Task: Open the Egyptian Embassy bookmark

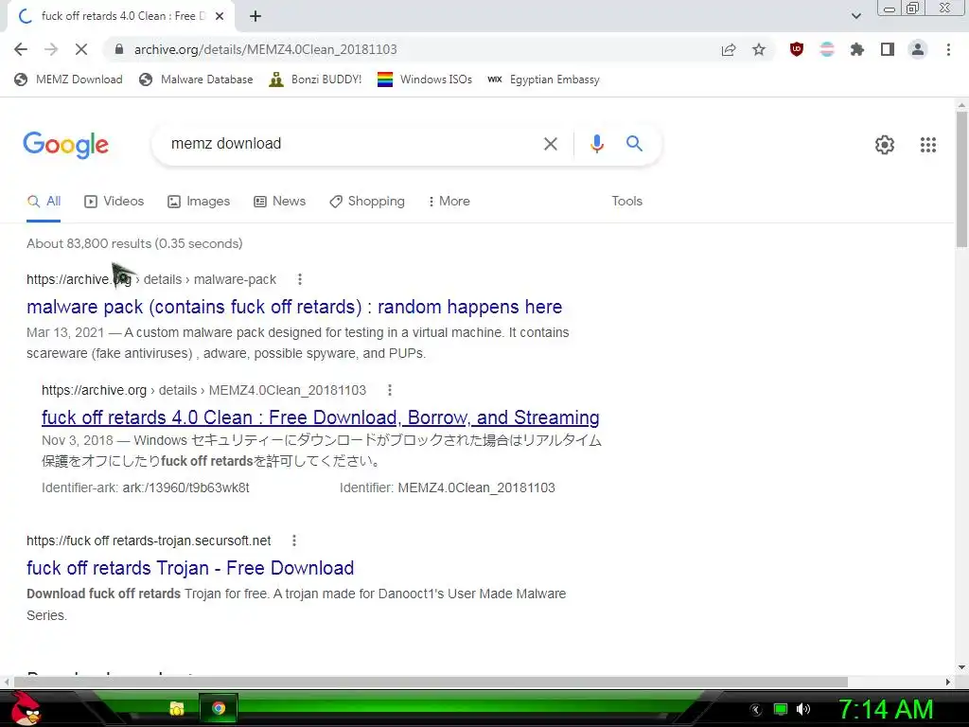Action: [543, 80]
